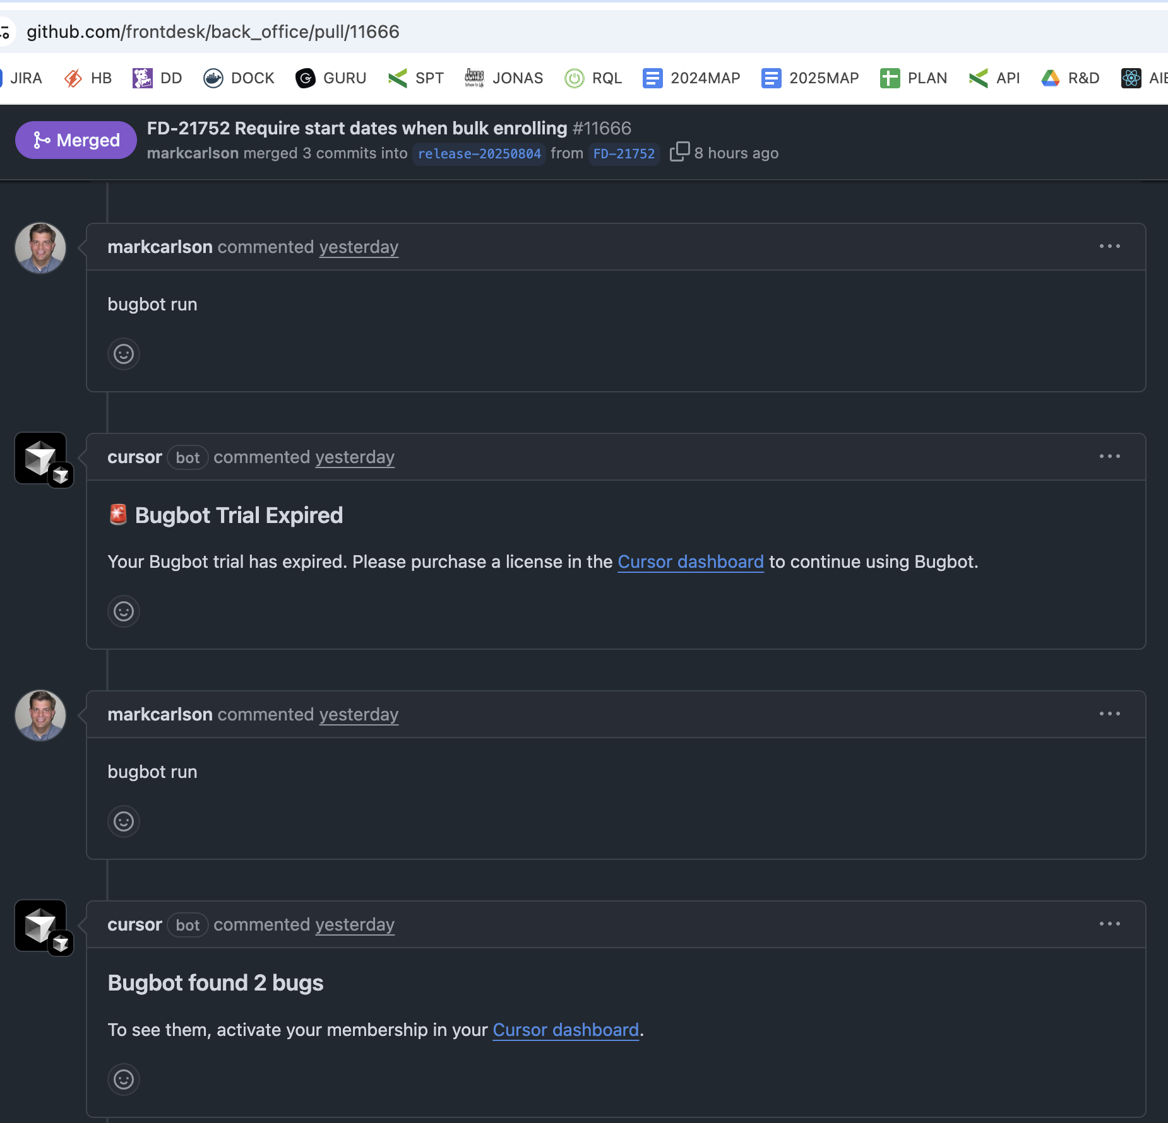Click the browser address bar URL
The image size is (1168, 1123).
point(213,32)
